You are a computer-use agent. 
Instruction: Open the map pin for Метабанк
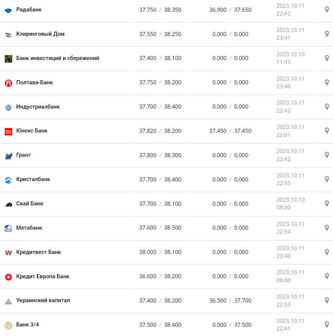[326, 228]
